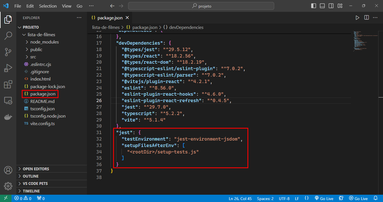Click the status bar icon between the two Go Live buttons
Image resolution: width=383 pixels, height=202 pixels.
coord(341,198)
